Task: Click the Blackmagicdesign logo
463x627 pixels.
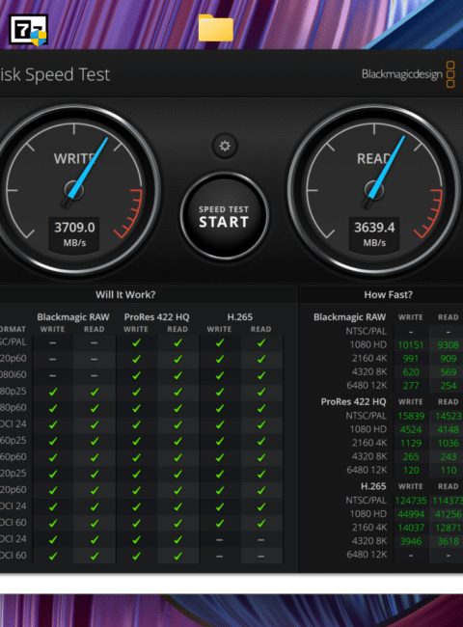Action: (408, 74)
